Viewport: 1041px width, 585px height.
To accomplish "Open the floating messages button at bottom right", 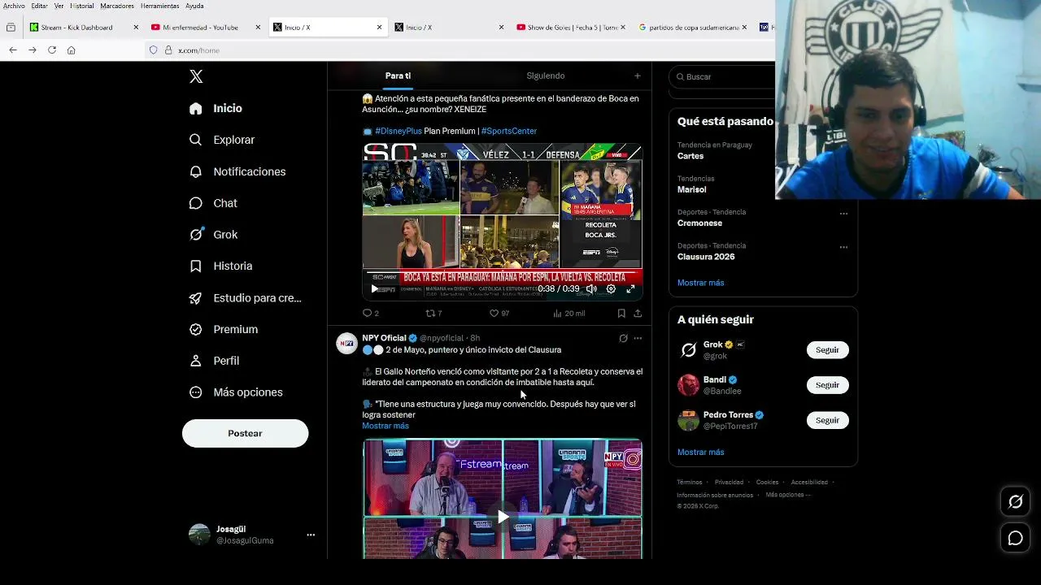I will coord(1016,538).
